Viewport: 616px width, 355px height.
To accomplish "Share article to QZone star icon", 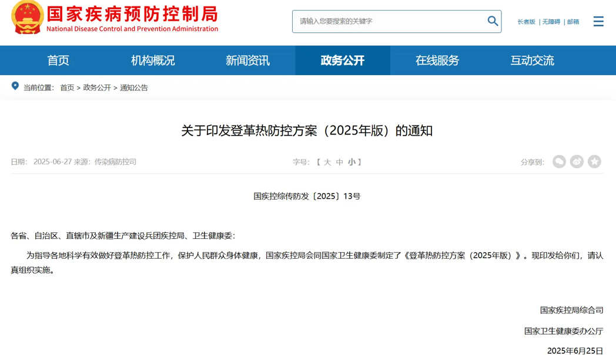I will tap(594, 162).
